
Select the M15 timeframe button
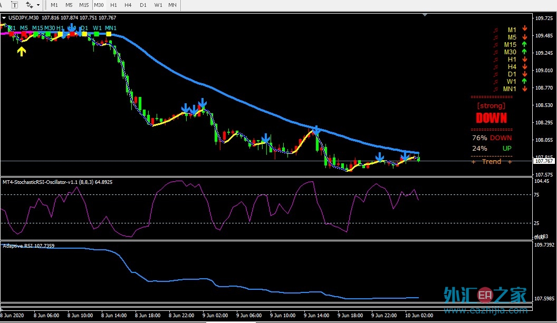(84, 5)
